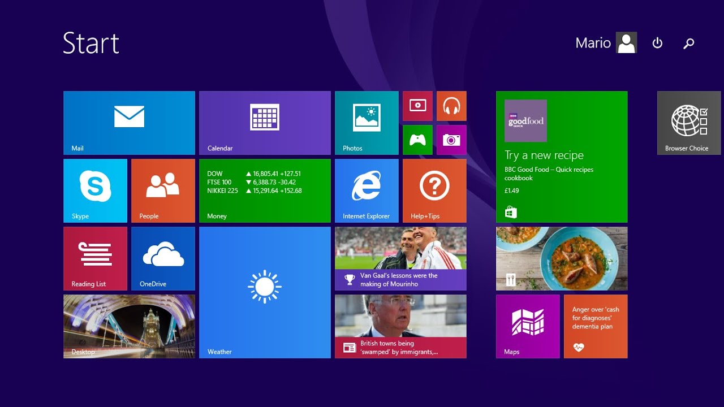Image resolution: width=724 pixels, height=407 pixels.
Task: Open the Maps tile
Action: pyautogui.click(x=528, y=326)
